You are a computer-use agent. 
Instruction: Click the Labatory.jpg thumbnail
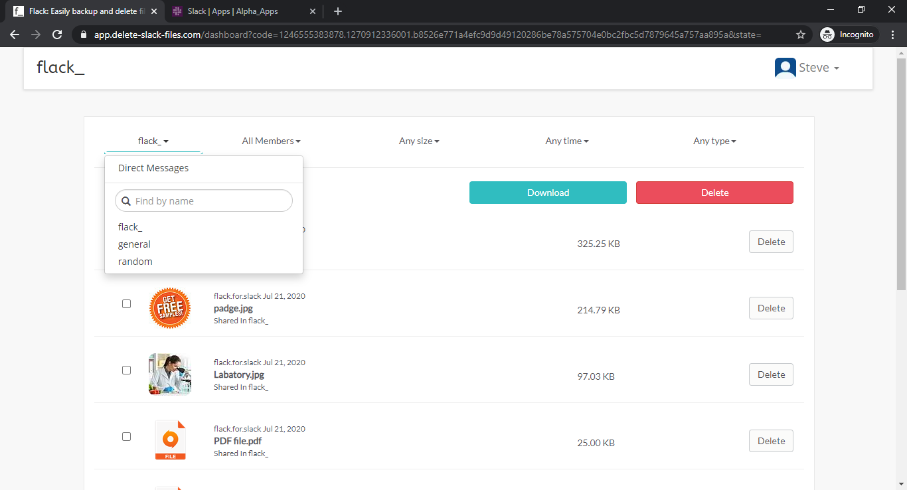(170, 374)
